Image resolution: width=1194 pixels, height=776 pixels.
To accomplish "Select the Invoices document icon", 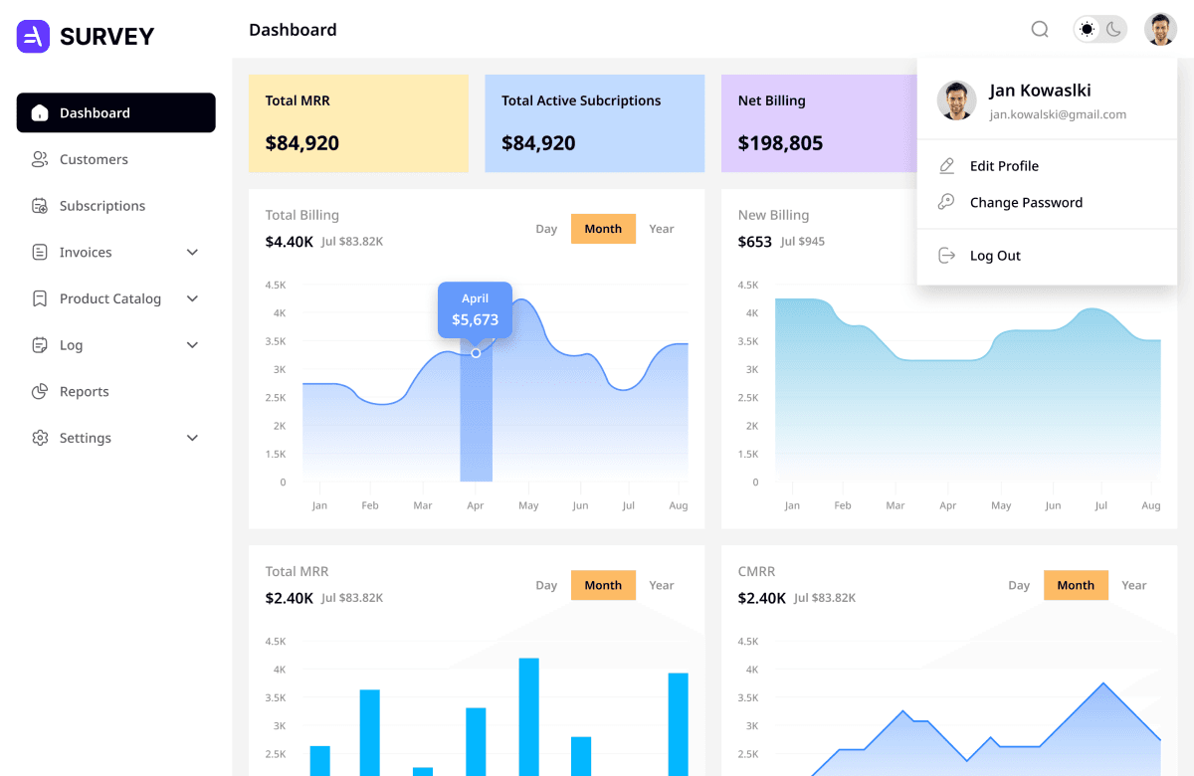I will pos(40,252).
